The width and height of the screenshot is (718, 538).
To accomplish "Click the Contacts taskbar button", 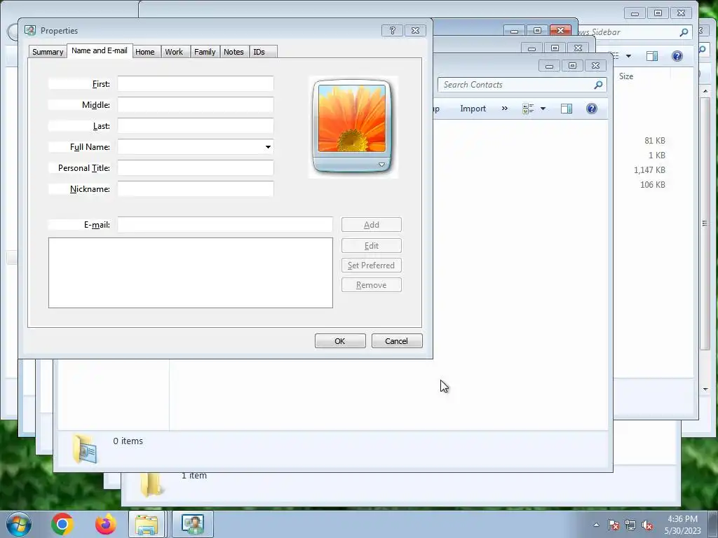I will coord(192,524).
